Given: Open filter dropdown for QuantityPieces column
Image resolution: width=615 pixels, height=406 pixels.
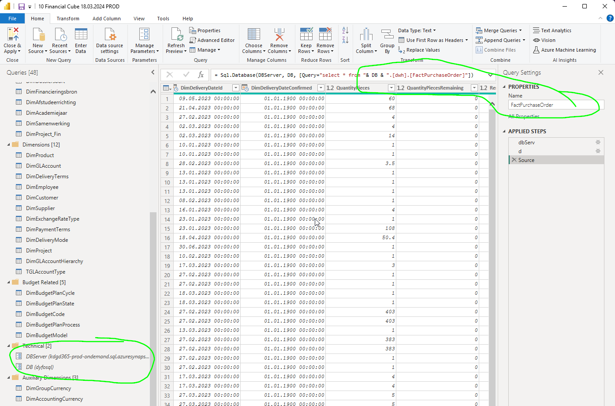Looking at the screenshot, I should 391,88.
